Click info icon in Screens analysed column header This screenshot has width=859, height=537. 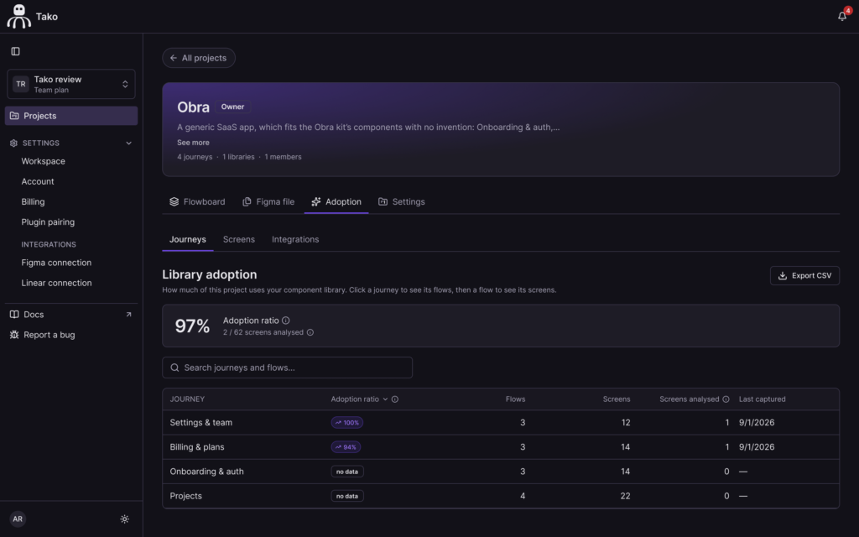(726, 399)
